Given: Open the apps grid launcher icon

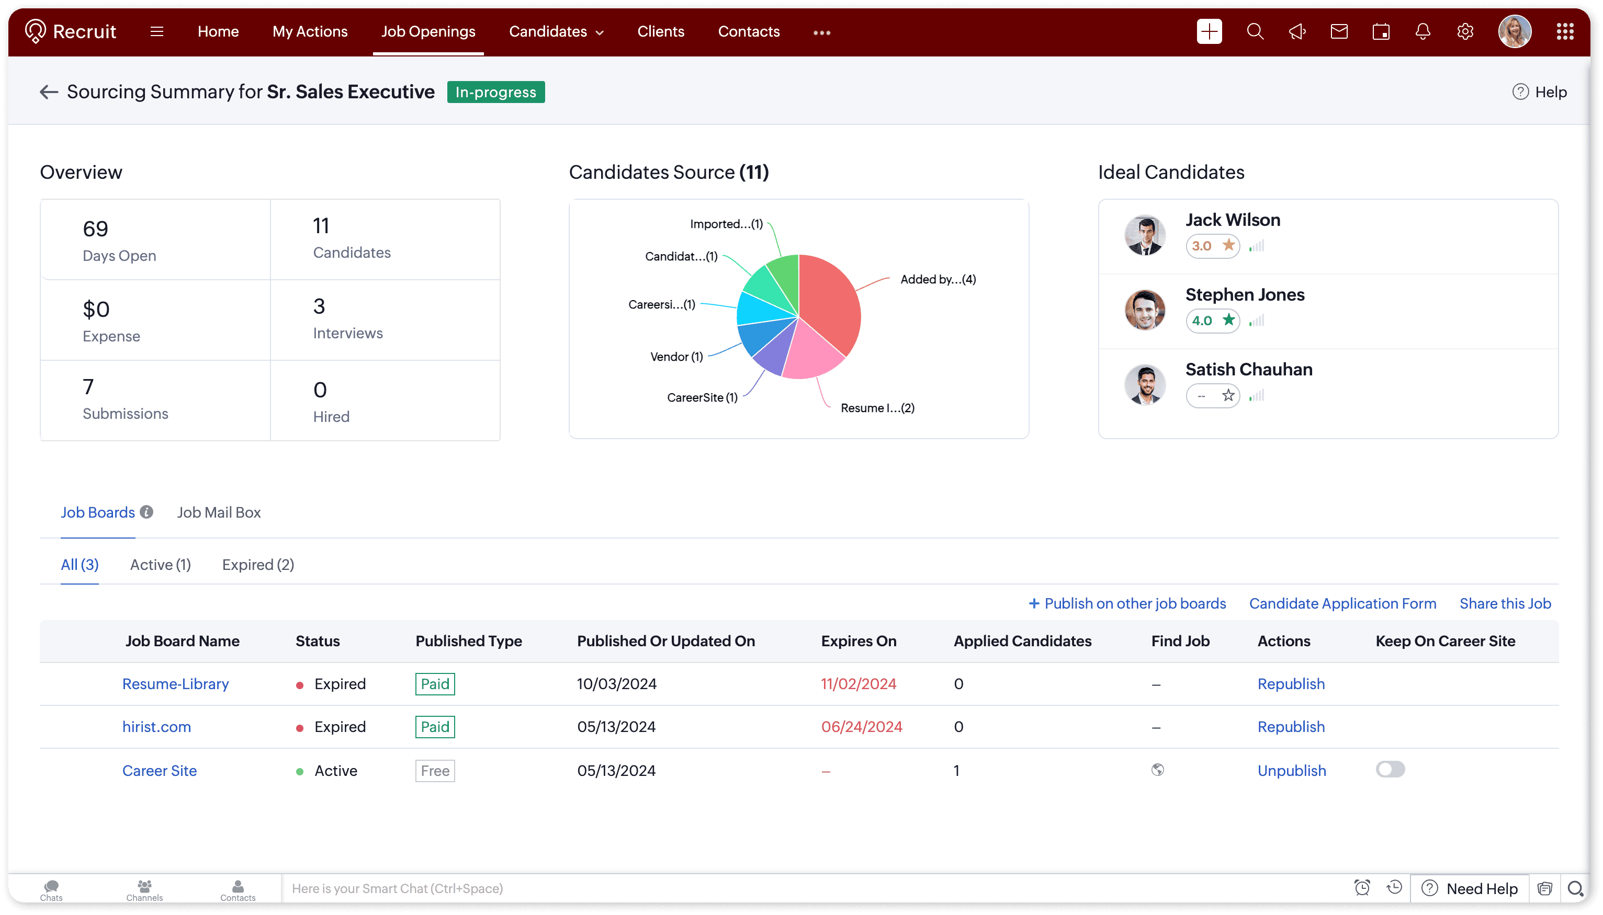Looking at the screenshot, I should [x=1565, y=31].
